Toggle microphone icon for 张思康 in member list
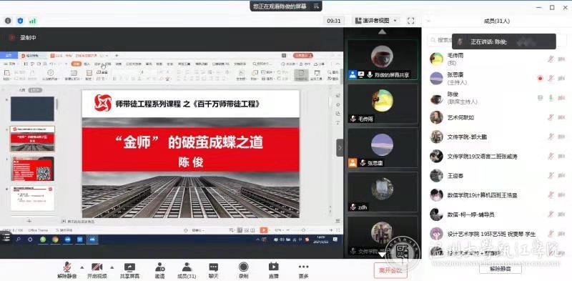Image resolution: width=572 pixels, height=281 pixels. tap(551, 78)
